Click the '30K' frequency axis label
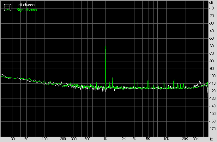Image resolution: width=217 pixels, height=142 pixels. 196,139
